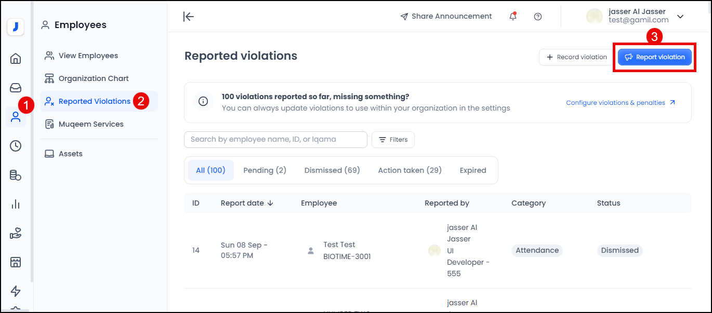This screenshot has width=712, height=313.
Task: Open the payroll coins icon in sidebar
Action: 16,175
